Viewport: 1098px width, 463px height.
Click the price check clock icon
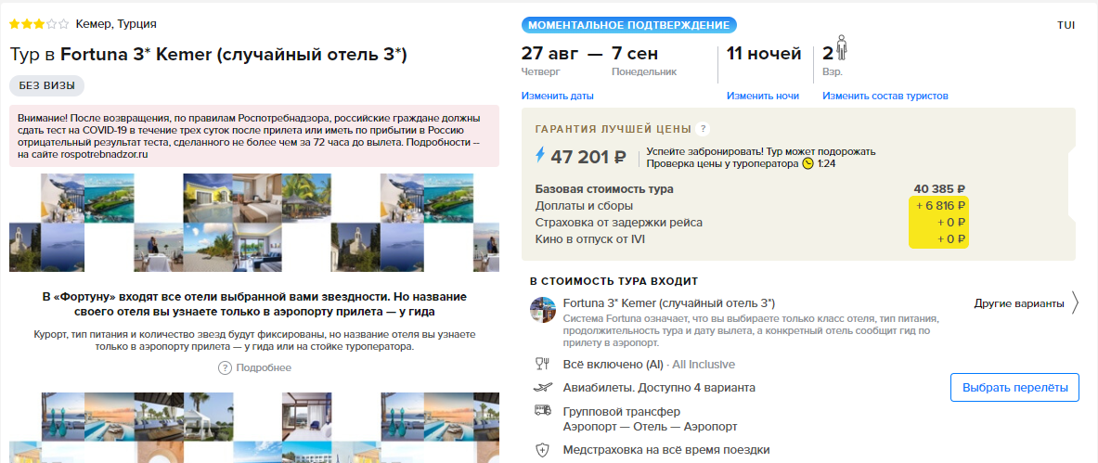click(808, 164)
